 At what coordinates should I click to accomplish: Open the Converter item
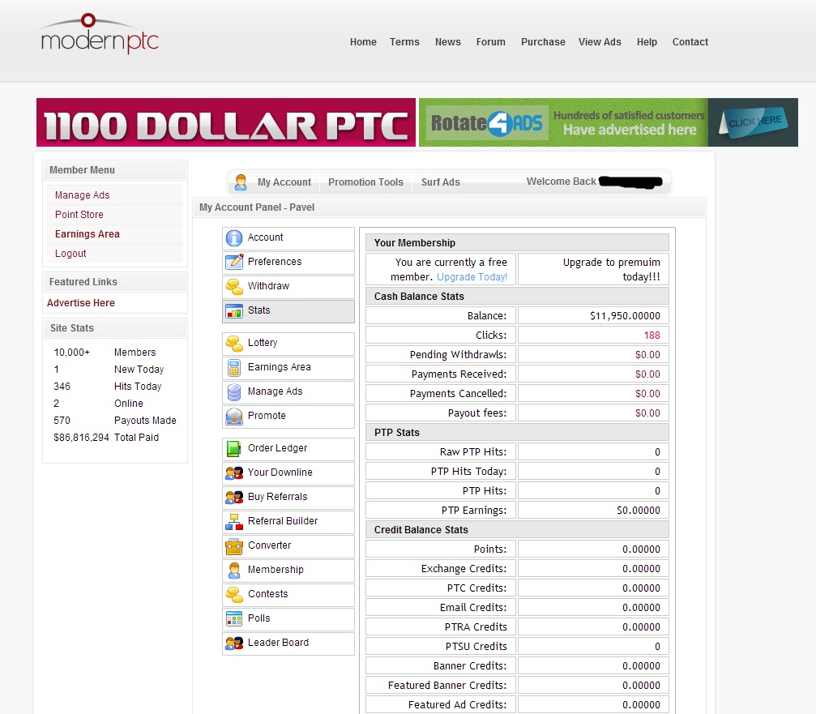(288, 546)
